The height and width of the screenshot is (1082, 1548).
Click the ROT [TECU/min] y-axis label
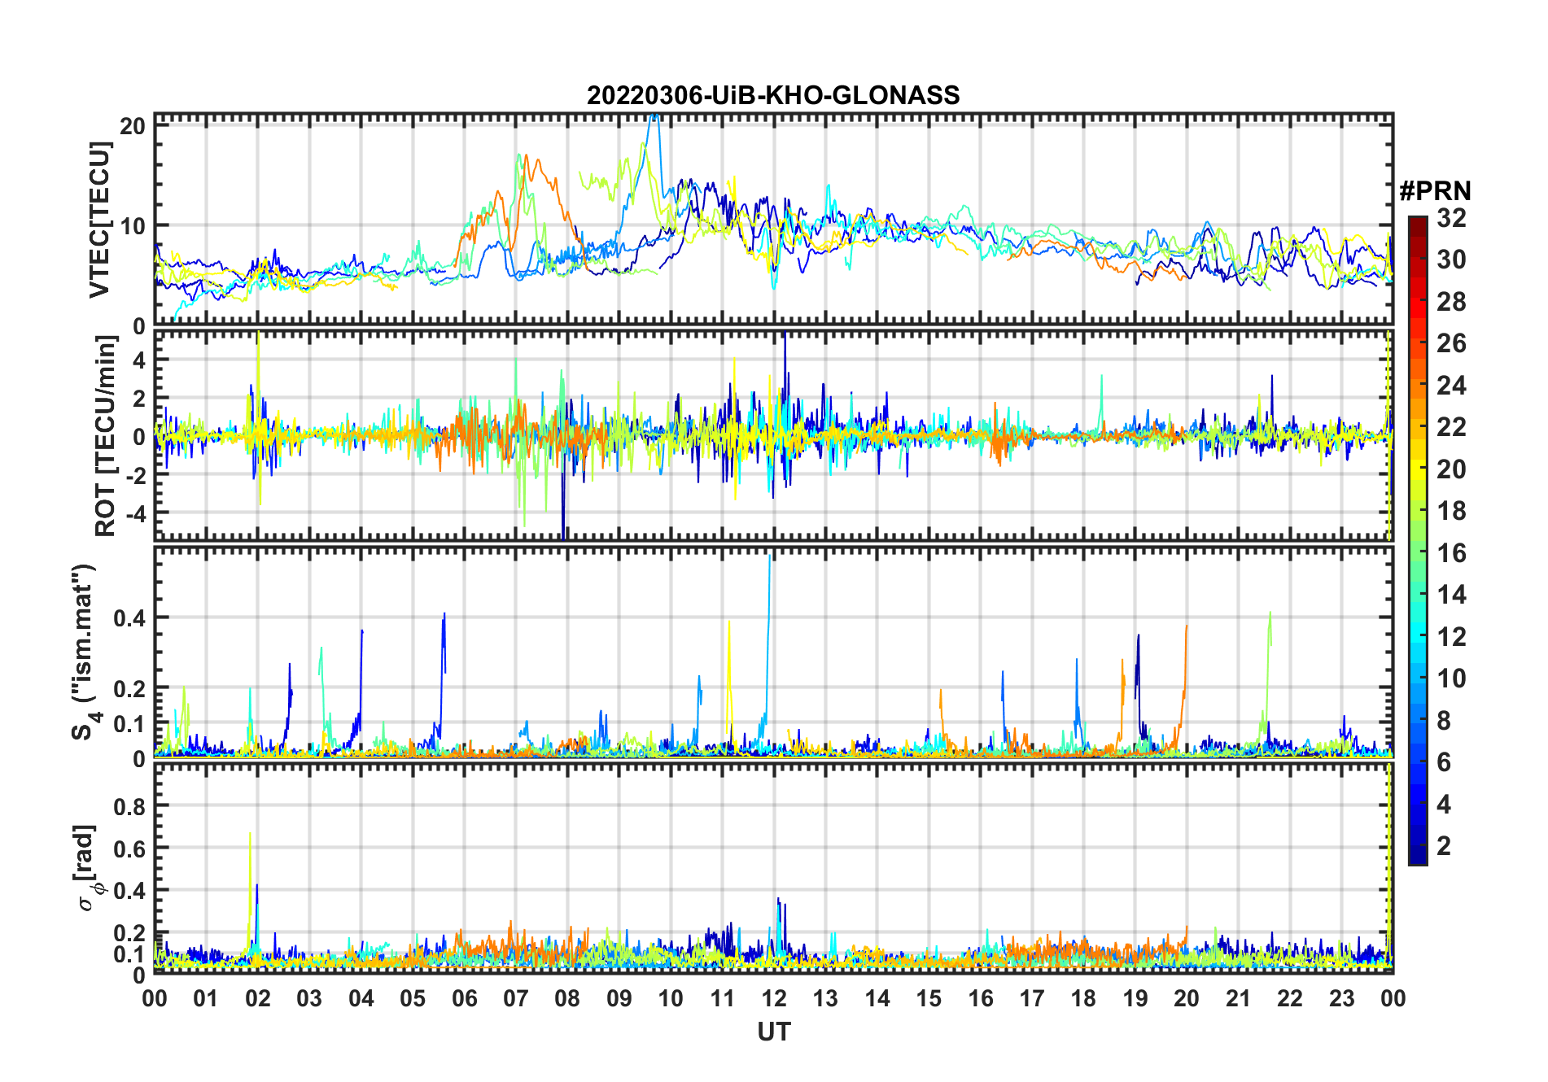pos(104,435)
